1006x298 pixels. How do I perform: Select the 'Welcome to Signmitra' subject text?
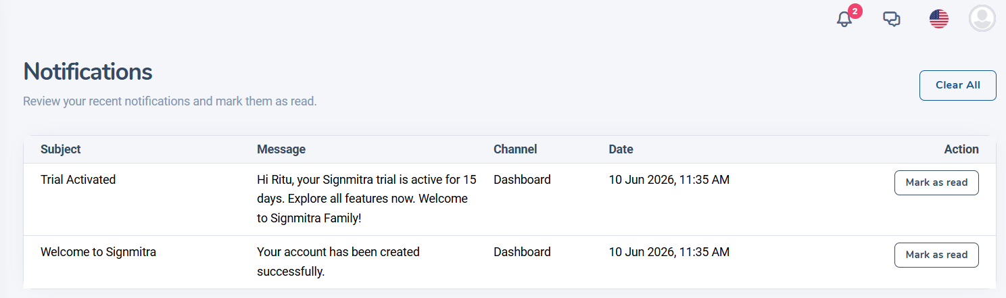pos(99,252)
